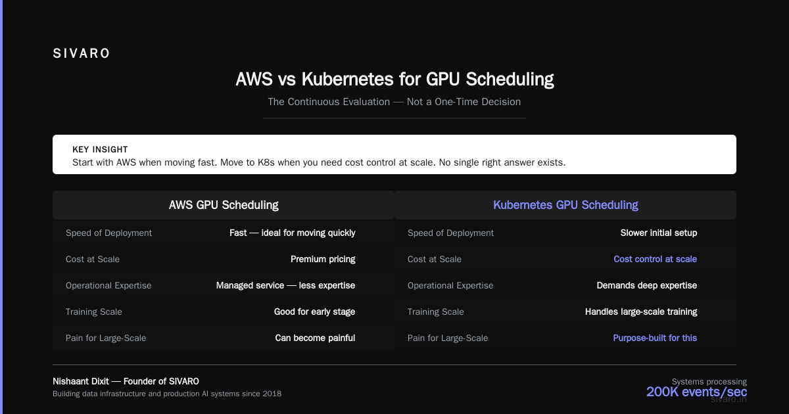Click the 'Purpose-built for this' value
Screen dimensions: 789x414
(x=655, y=338)
